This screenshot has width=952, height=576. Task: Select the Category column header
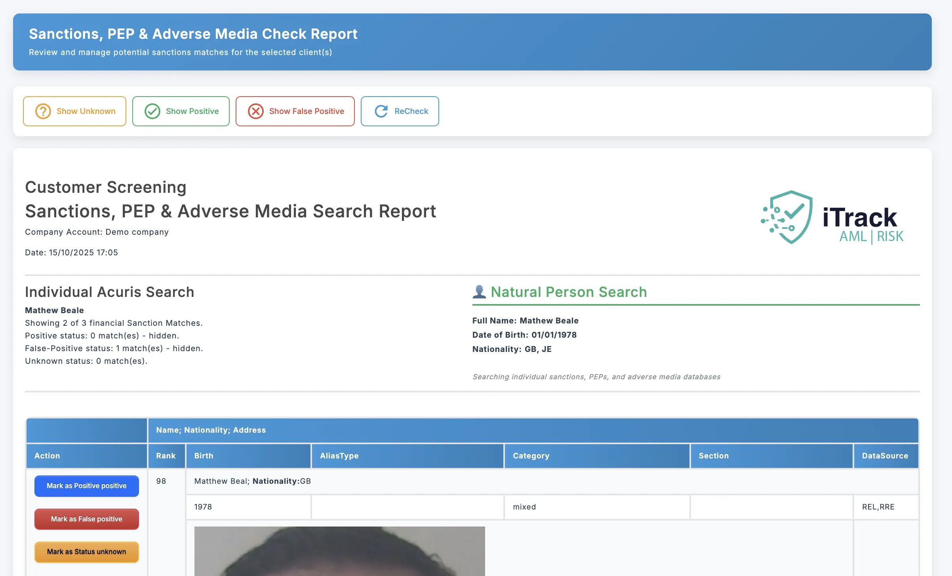coord(531,456)
